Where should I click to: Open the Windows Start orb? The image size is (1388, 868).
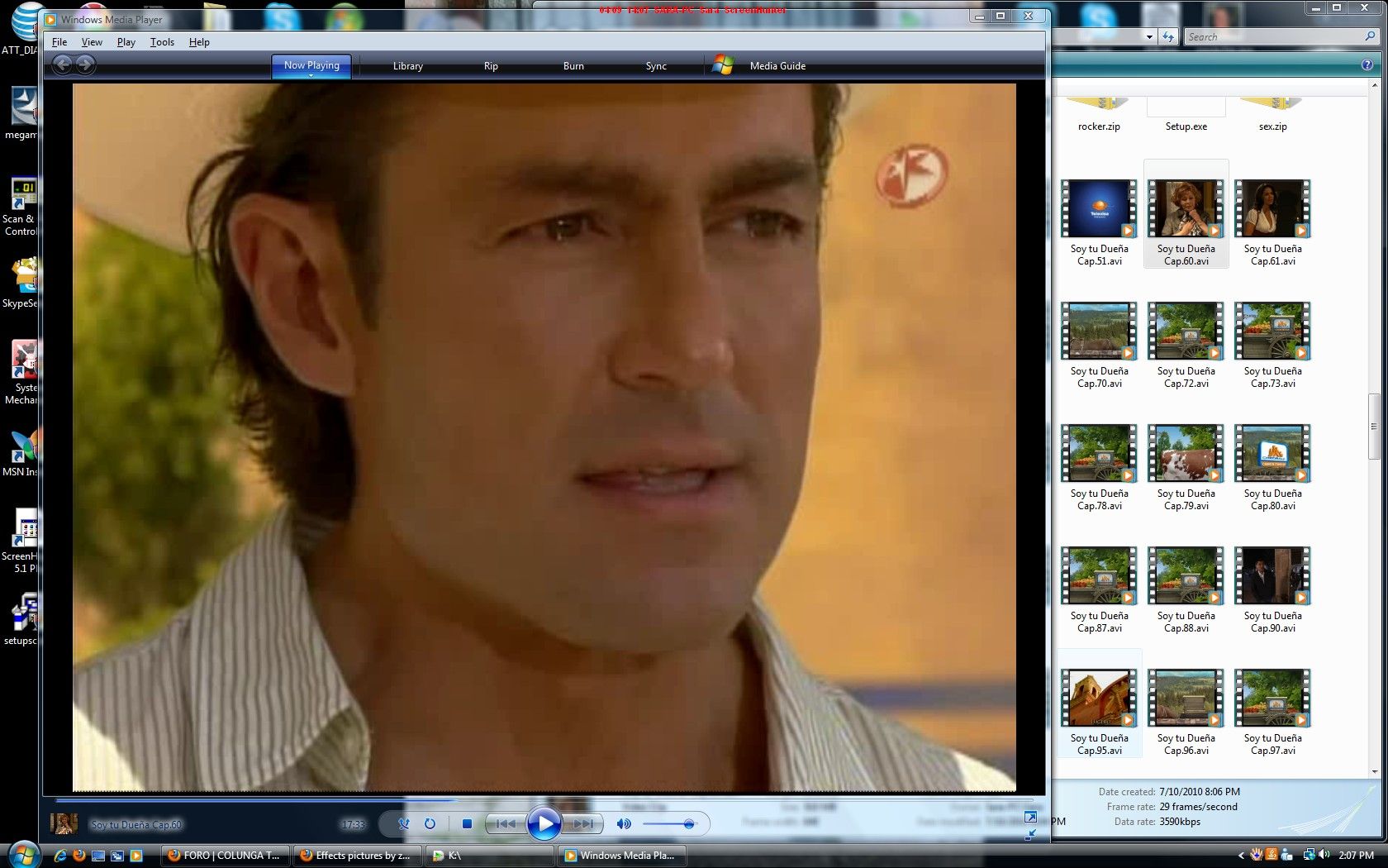click(23, 855)
